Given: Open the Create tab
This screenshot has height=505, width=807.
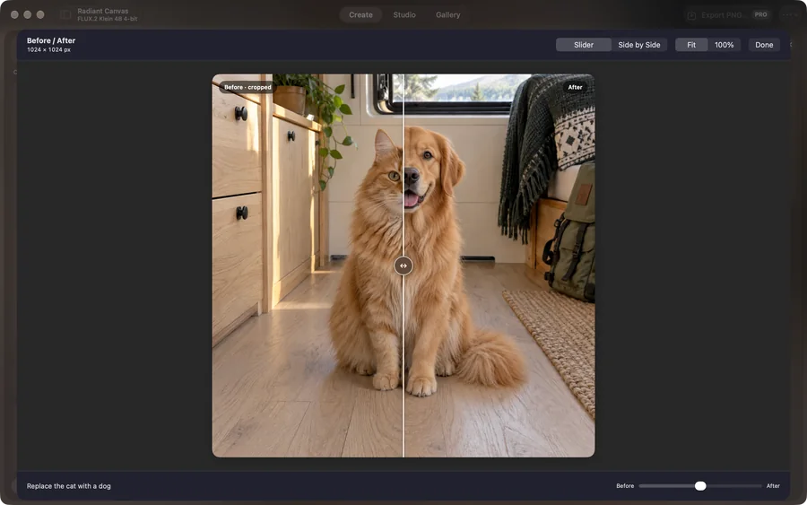Looking at the screenshot, I should tap(360, 15).
